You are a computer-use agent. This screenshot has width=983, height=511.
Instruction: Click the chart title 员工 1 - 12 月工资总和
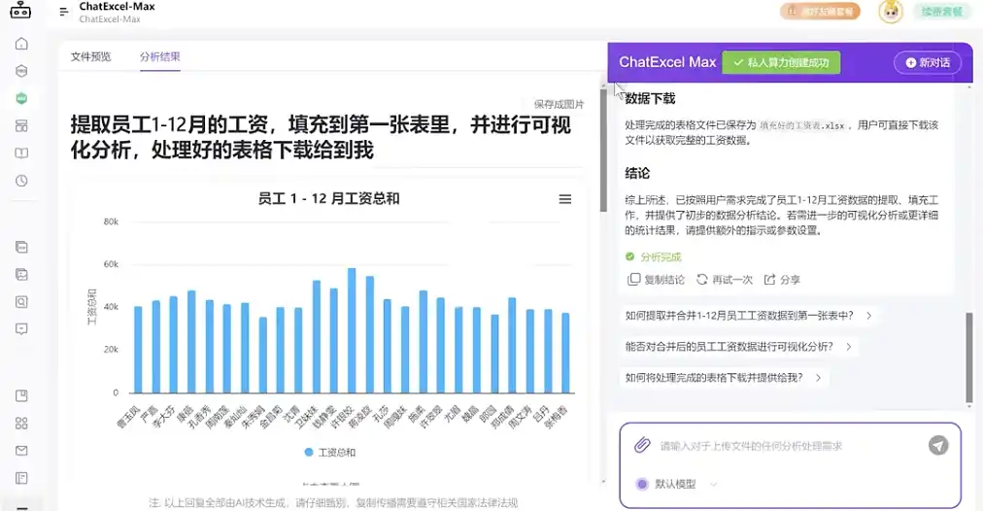click(x=328, y=199)
